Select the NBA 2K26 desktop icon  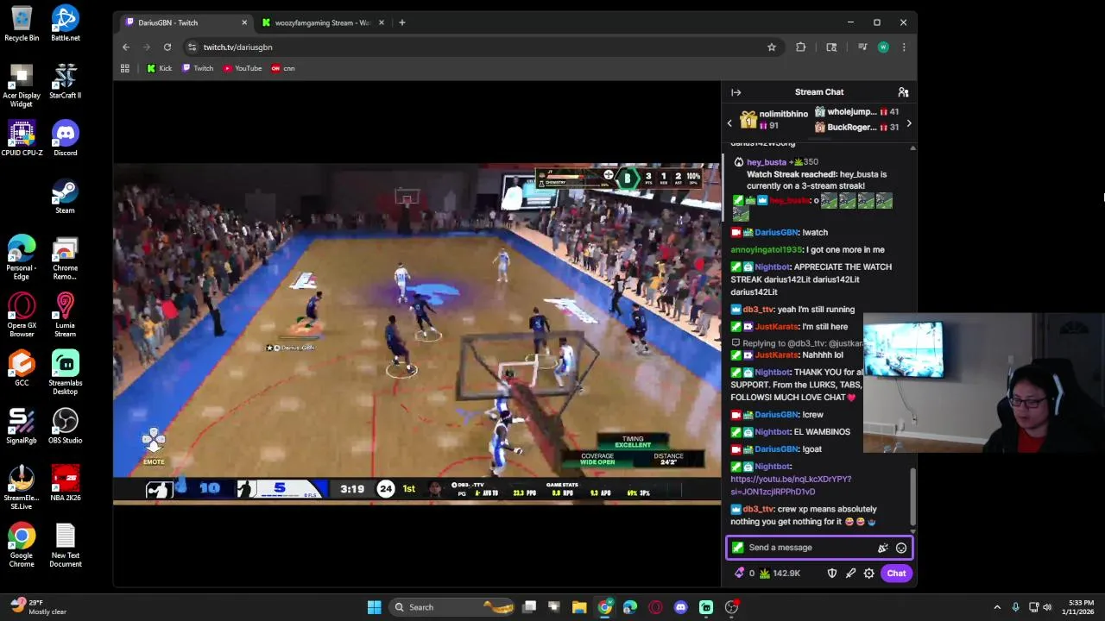tap(66, 484)
